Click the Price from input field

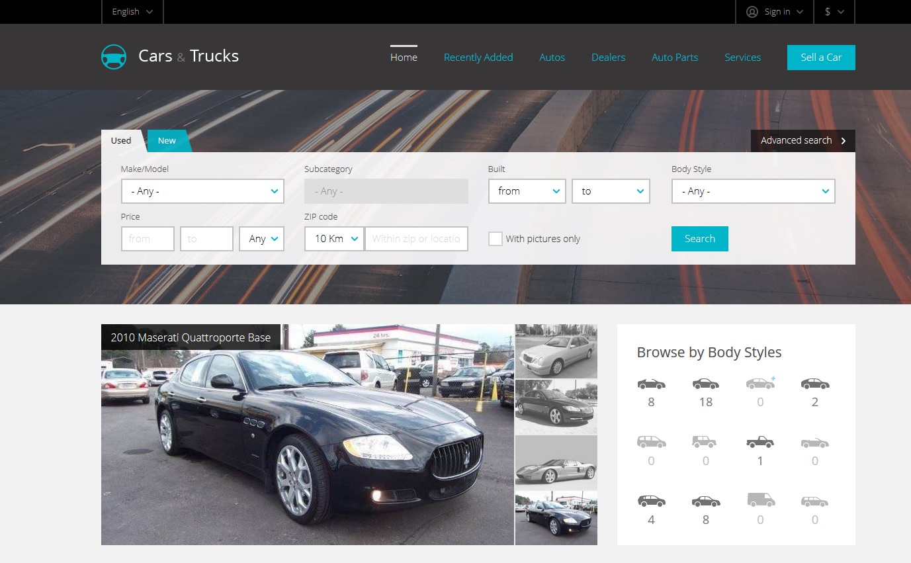(148, 239)
